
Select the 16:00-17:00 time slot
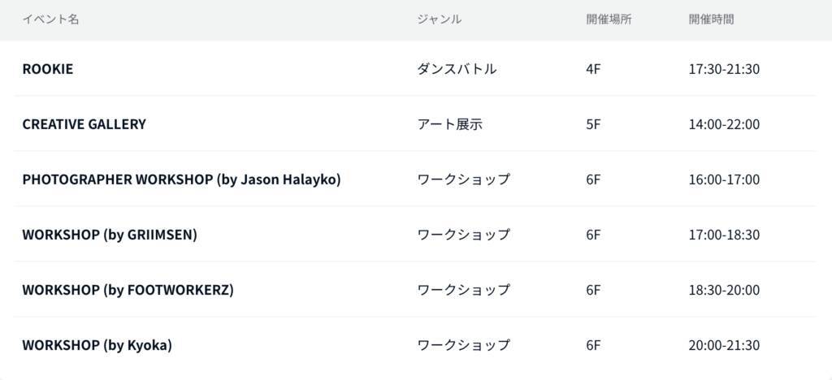723,179
